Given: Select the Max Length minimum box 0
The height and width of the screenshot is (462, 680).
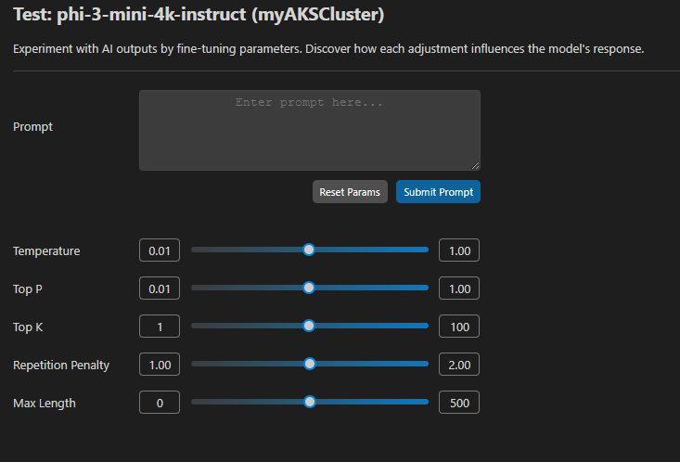Looking at the screenshot, I should tap(160, 403).
